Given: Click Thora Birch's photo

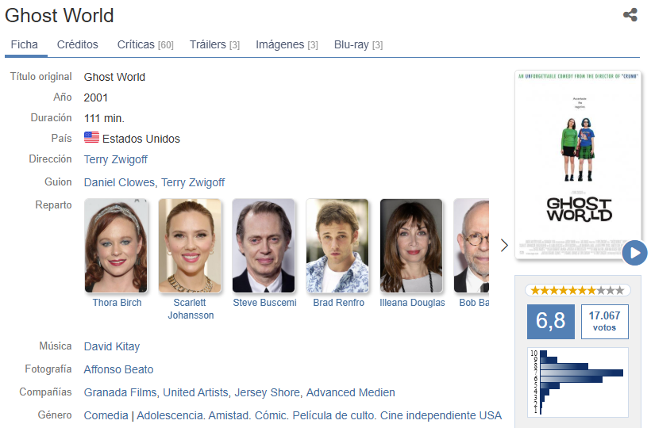Looking at the screenshot, I should pyautogui.click(x=116, y=246).
